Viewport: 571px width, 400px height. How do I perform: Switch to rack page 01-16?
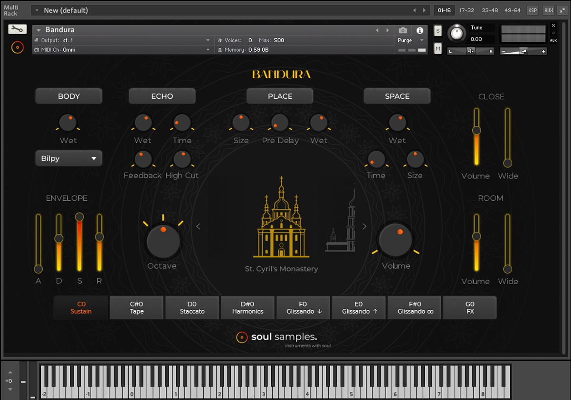pos(444,10)
